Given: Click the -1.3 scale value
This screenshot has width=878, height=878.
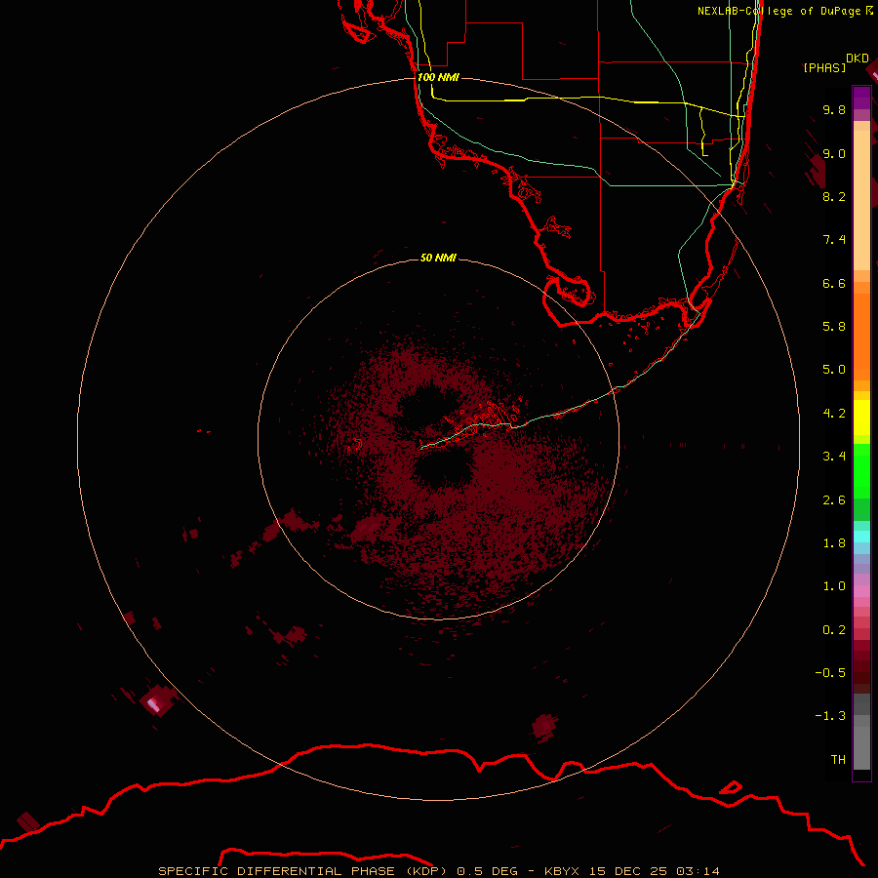Looking at the screenshot, I should point(830,716).
